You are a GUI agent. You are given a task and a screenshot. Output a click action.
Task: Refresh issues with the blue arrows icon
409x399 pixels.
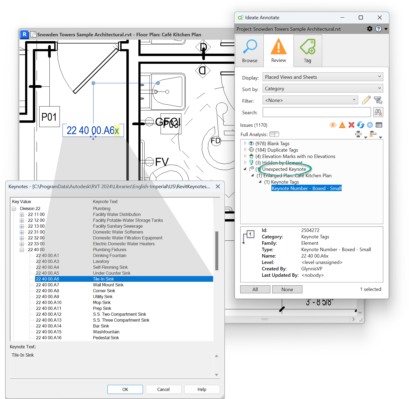click(361, 125)
